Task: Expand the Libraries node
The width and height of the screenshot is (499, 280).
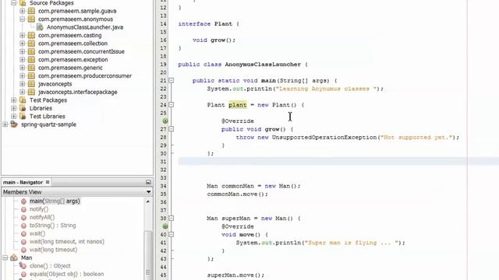Action: tap(14, 108)
